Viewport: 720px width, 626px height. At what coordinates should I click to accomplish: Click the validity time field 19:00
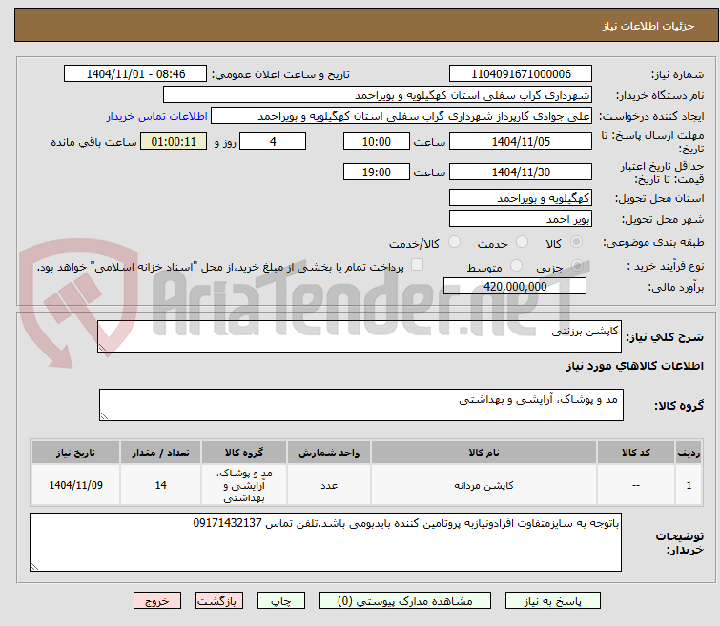pyautogui.click(x=376, y=172)
